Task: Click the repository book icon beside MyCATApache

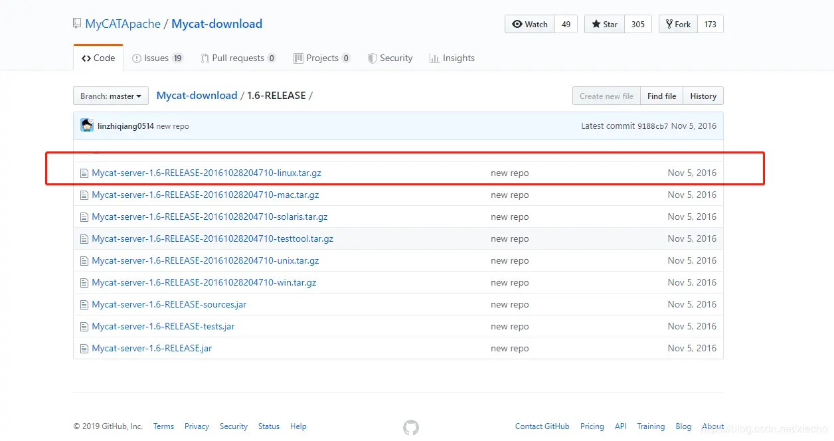Action: point(77,24)
